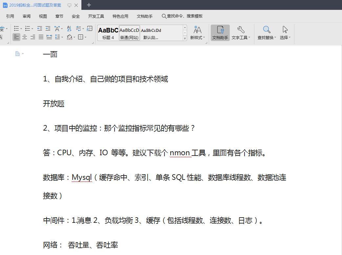
Task: Click the A-Z sort icon
Action: [69, 28]
